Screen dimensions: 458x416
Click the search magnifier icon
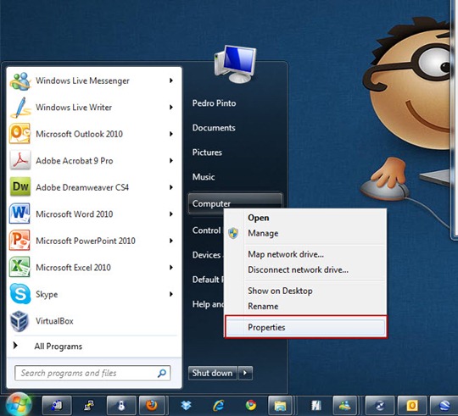click(161, 373)
